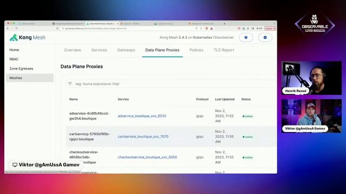Open RBAC in sidebar

[14, 59]
